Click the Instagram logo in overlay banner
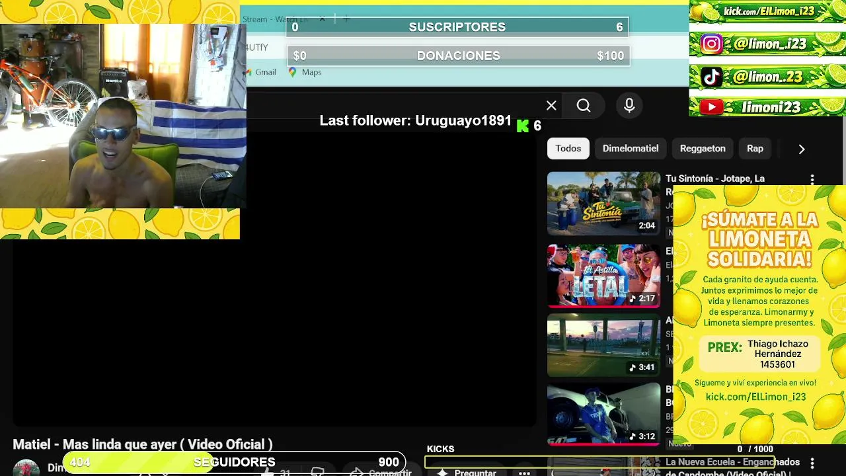 711,44
